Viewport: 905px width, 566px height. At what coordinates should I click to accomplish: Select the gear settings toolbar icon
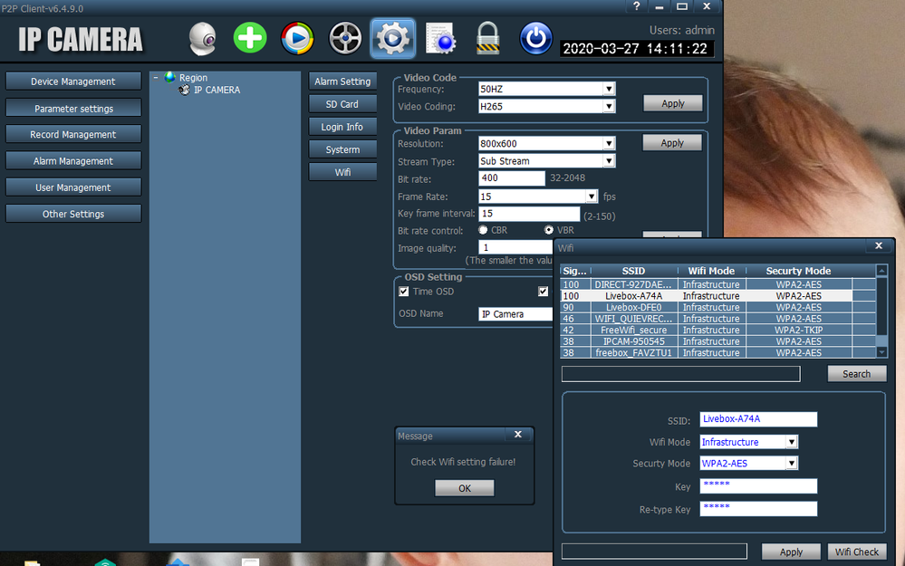pyautogui.click(x=393, y=39)
